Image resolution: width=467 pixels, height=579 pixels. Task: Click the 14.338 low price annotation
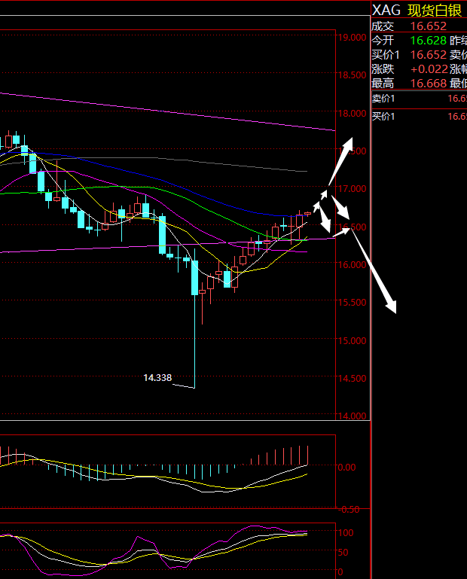tap(157, 378)
